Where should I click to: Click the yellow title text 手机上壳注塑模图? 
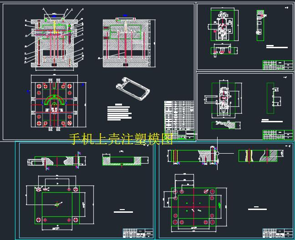pos(121,139)
